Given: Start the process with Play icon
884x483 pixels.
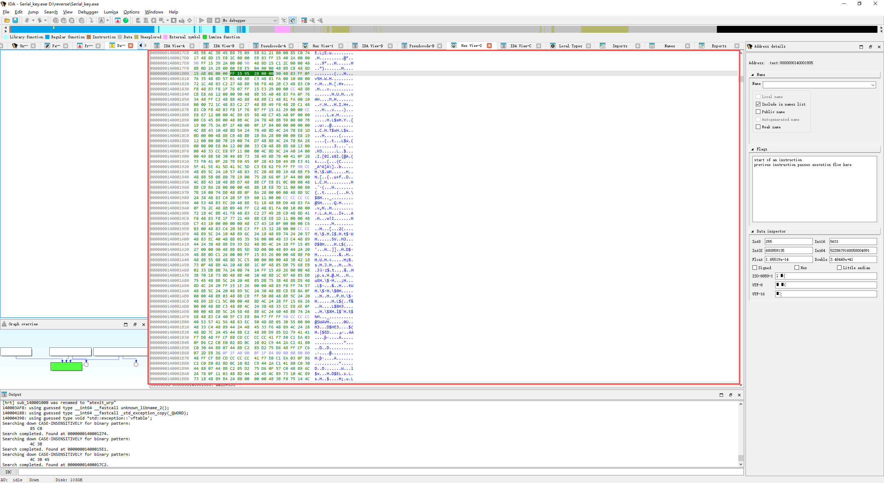Looking at the screenshot, I should pos(202,20).
